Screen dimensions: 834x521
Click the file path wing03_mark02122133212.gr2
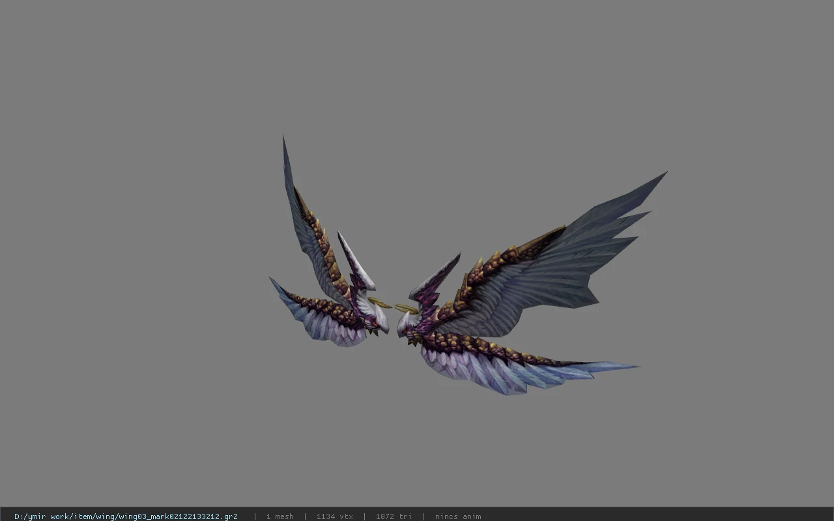pos(126,516)
